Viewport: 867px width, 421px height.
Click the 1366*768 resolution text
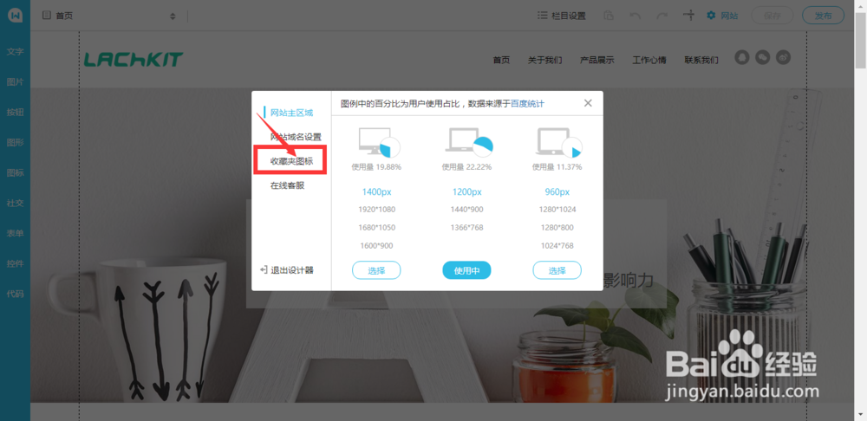coord(466,227)
